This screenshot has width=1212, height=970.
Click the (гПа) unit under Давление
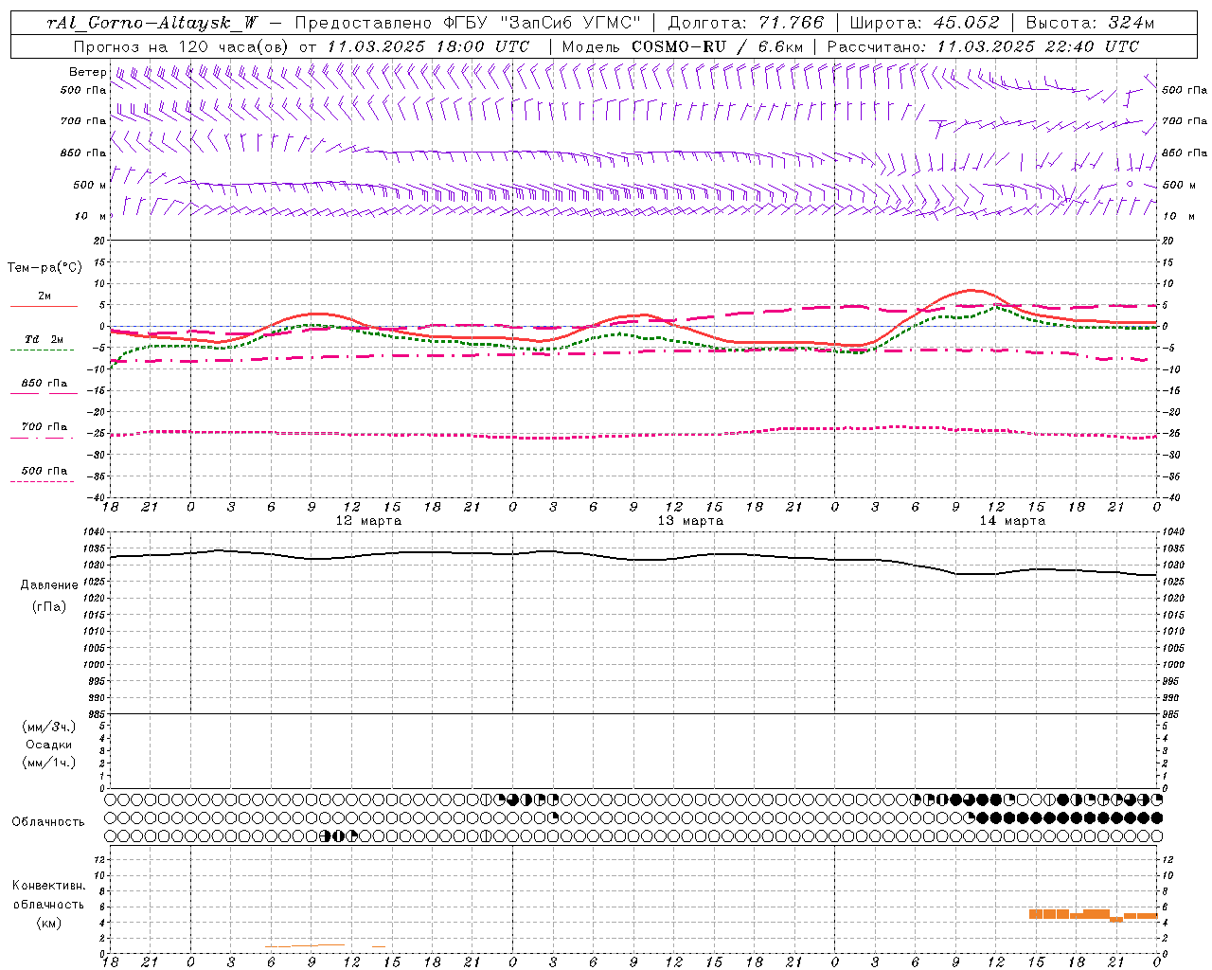[49, 606]
